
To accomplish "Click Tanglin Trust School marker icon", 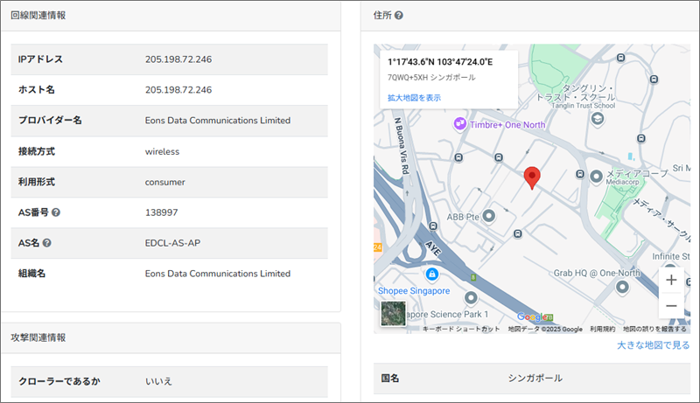I will [598, 119].
